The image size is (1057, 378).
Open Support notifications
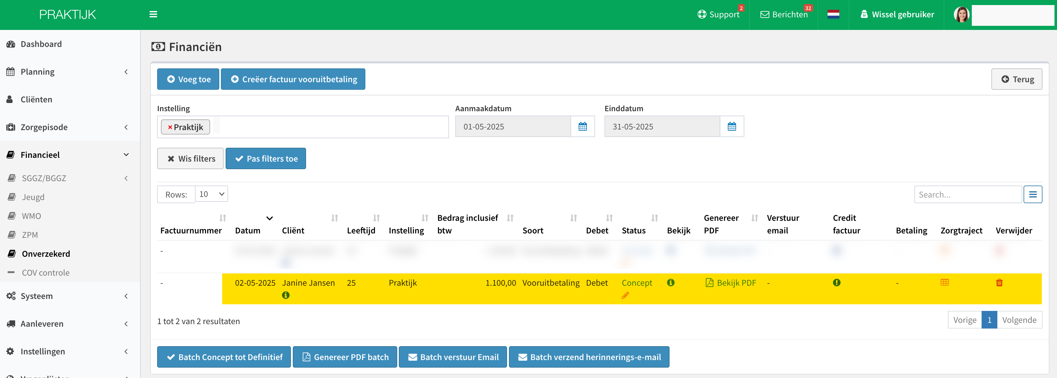click(x=718, y=15)
